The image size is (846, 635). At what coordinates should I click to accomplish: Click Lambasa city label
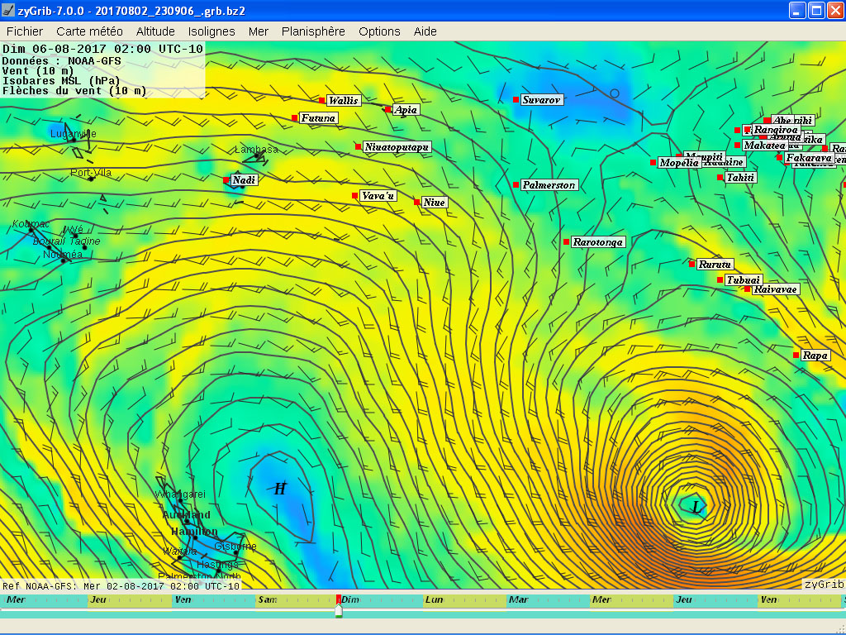coord(256,150)
